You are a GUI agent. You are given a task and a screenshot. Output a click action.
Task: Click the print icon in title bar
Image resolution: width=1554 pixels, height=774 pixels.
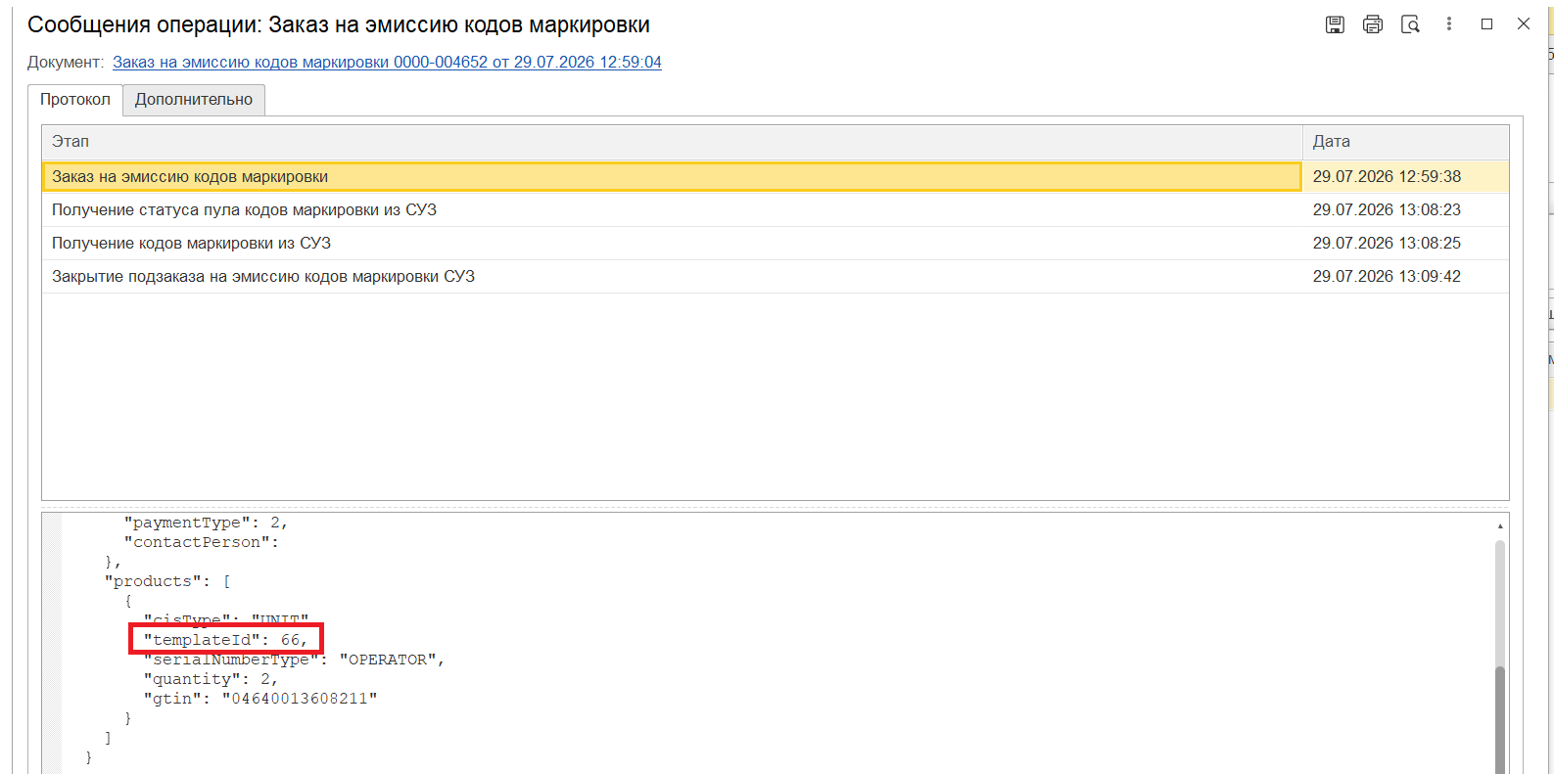1373,24
